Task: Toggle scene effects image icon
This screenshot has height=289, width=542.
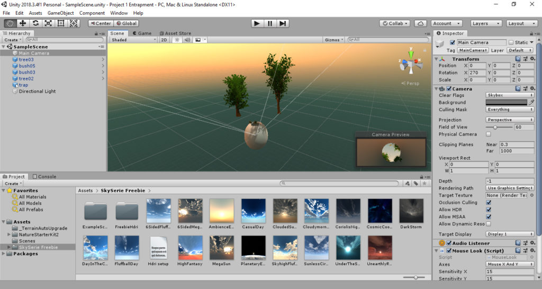Action: click(x=198, y=40)
